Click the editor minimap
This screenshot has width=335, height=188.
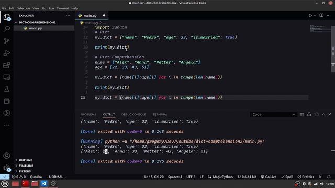320,28
